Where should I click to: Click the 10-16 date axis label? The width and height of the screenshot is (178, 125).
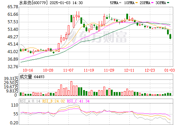[28, 70]
